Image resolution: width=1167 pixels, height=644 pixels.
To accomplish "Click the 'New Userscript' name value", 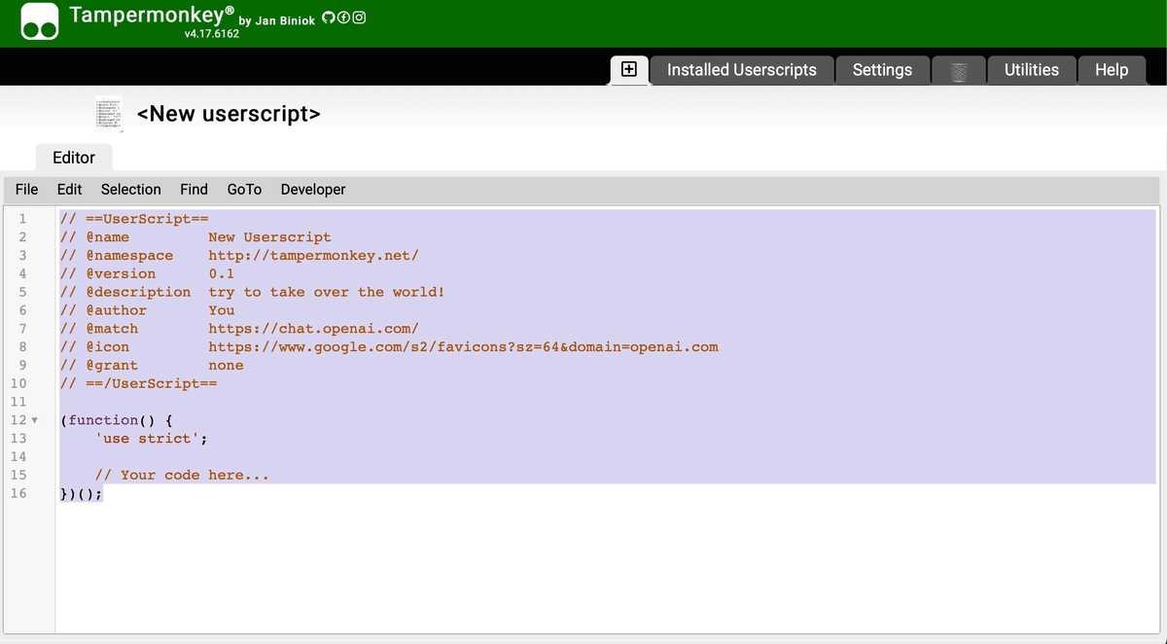I will 269,237.
